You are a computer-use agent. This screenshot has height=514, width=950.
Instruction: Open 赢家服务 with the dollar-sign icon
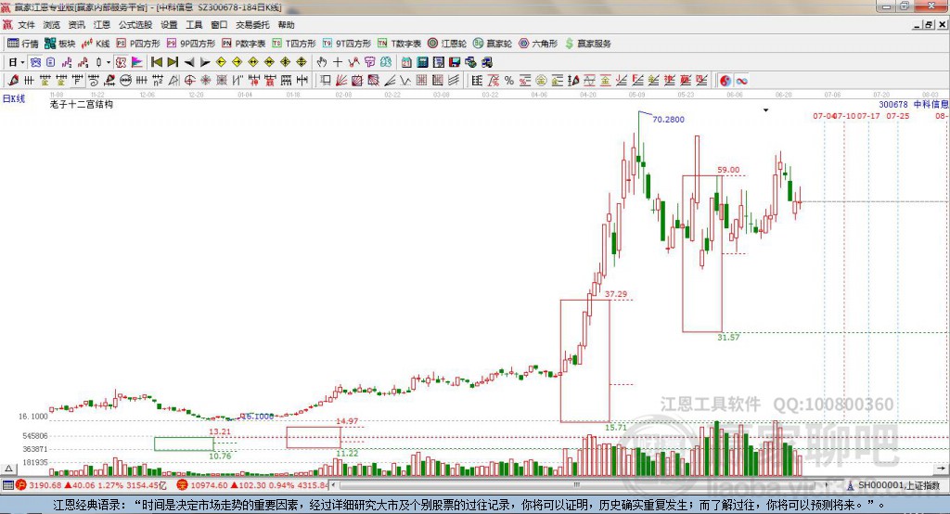(587, 43)
